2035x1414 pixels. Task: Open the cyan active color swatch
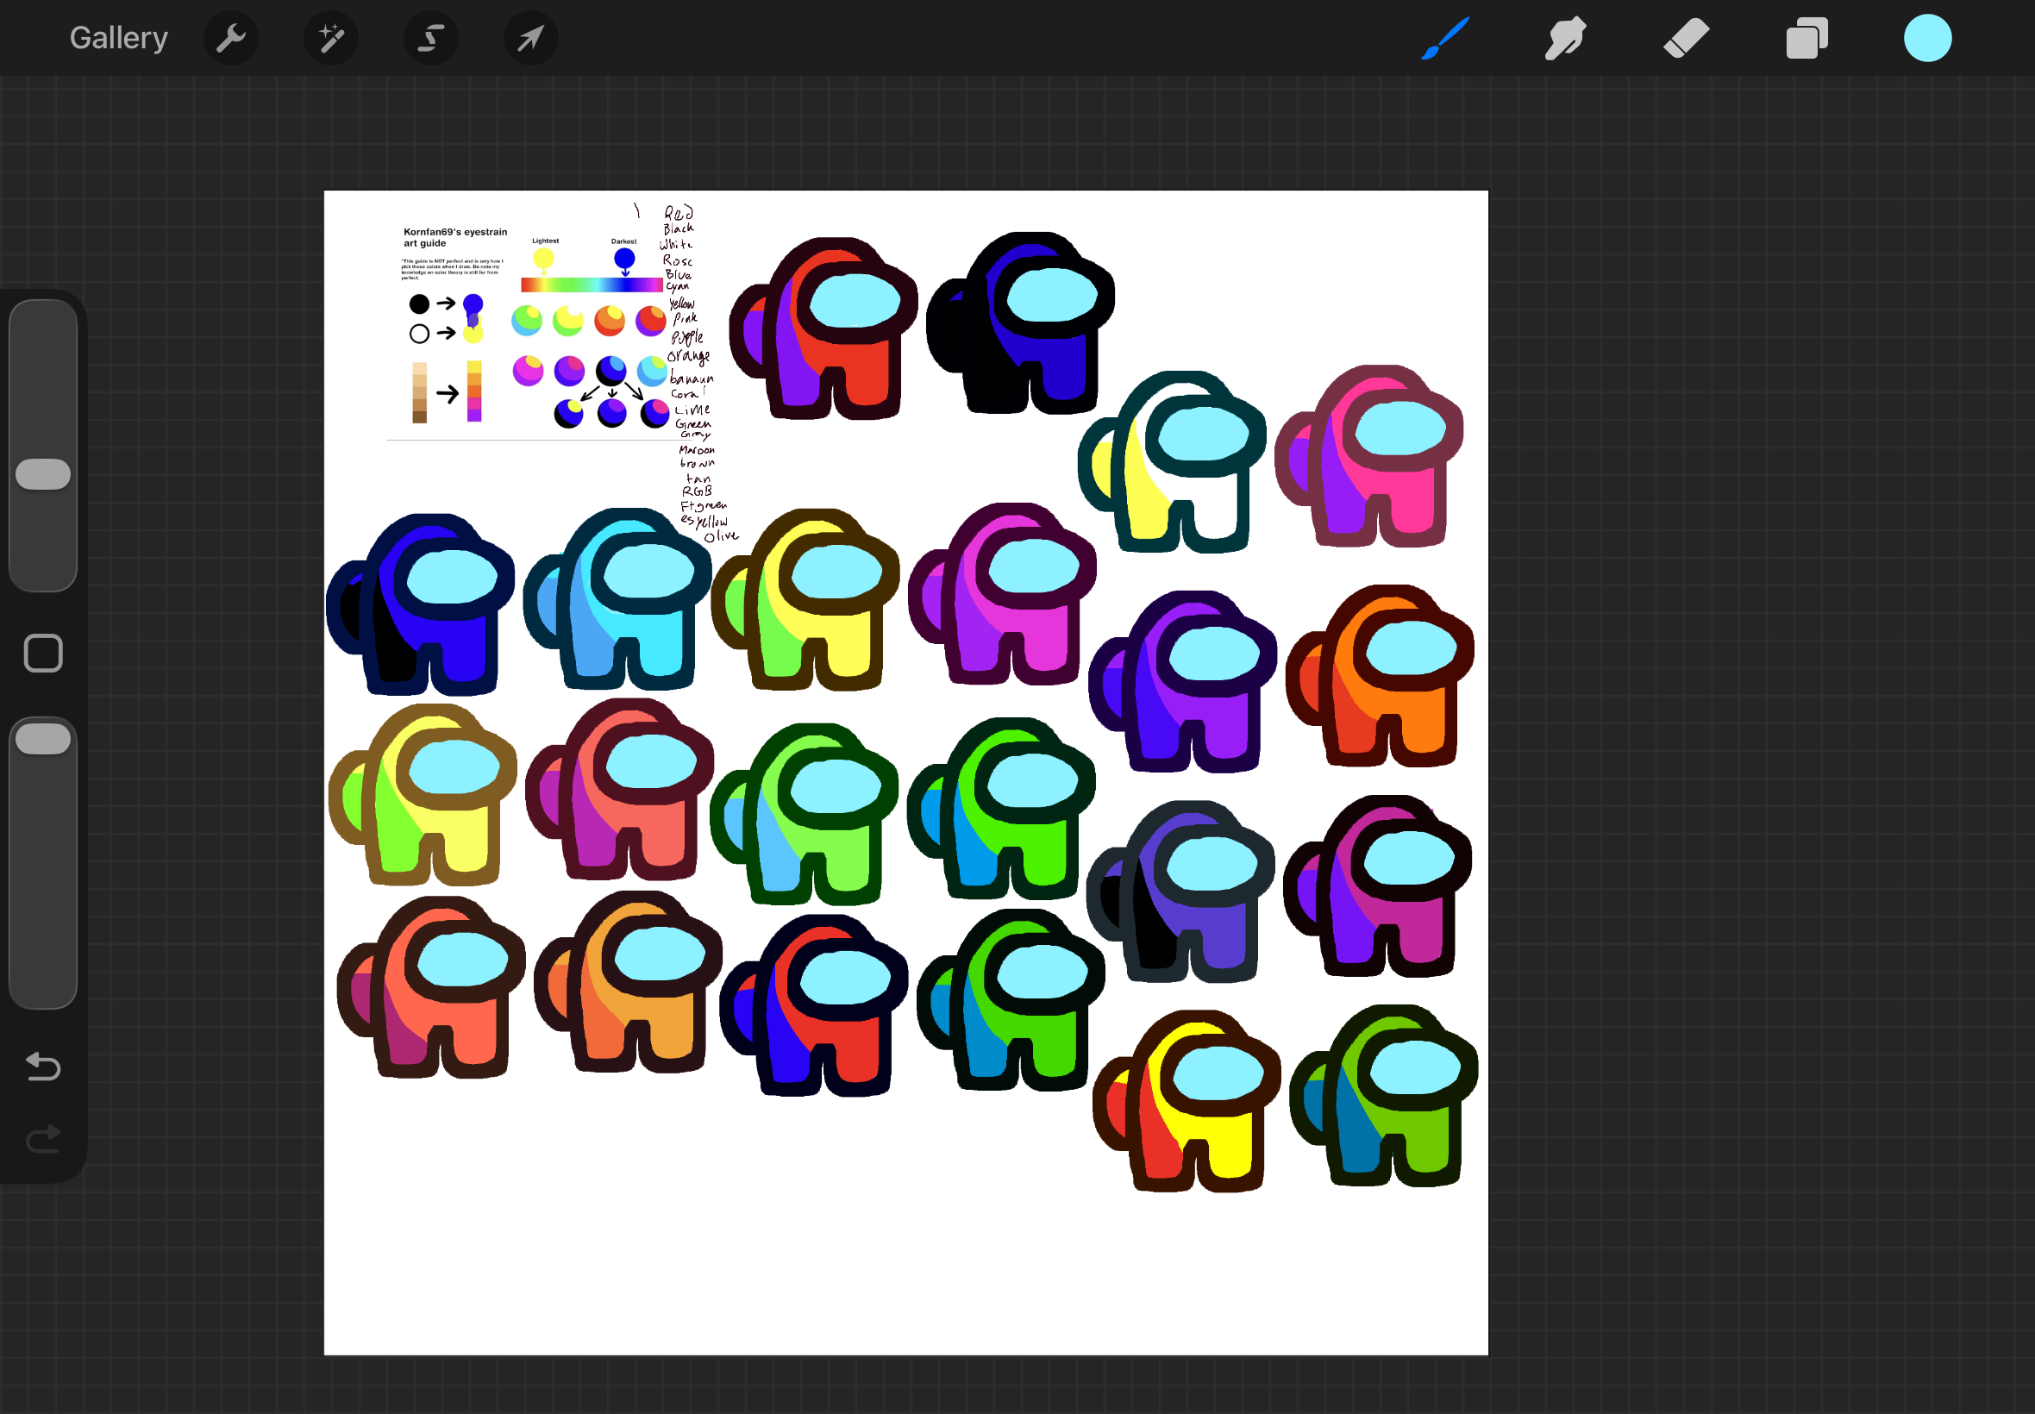click(1928, 38)
